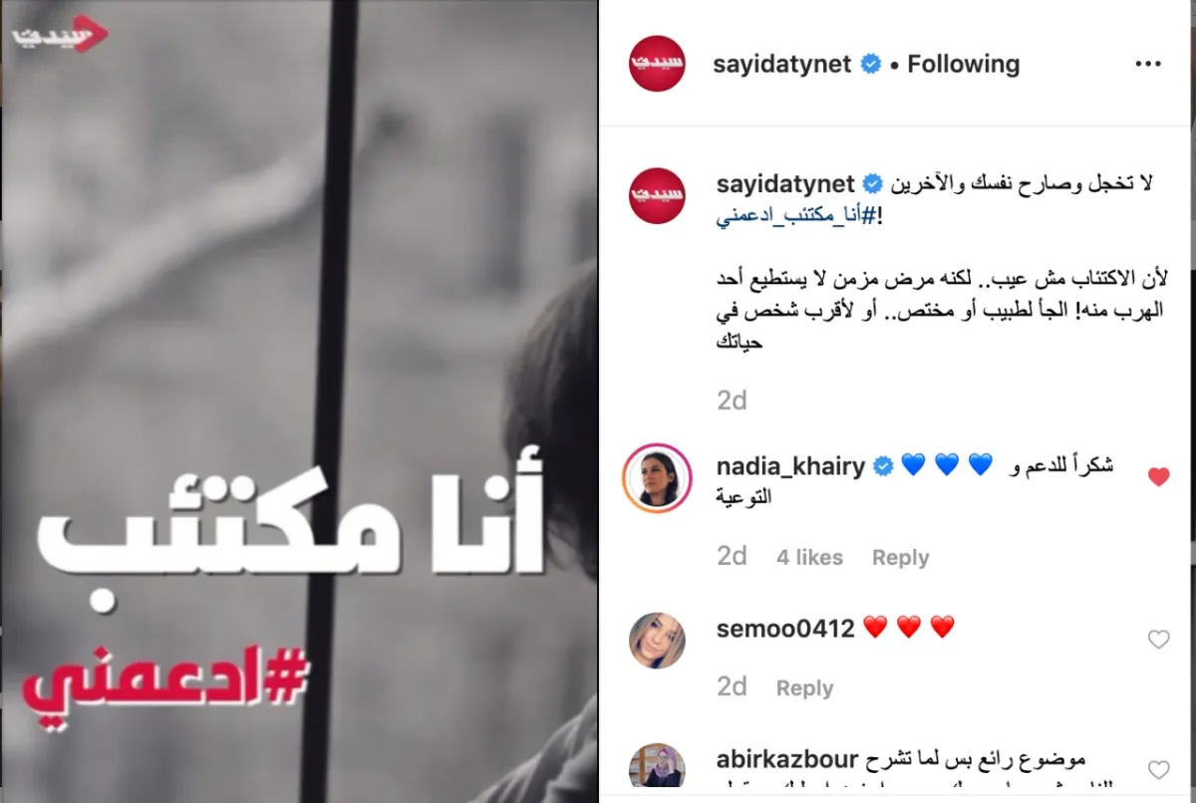Reply to nadia_khairy's comment

[900, 558]
